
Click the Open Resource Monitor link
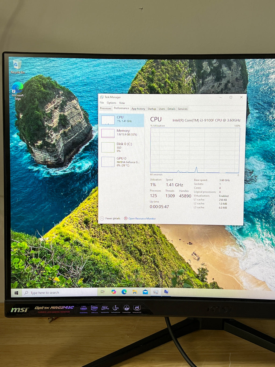142,219
